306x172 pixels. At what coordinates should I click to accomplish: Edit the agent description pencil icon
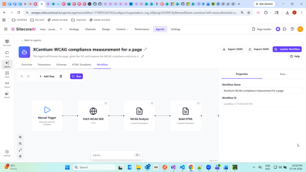[x=142, y=57]
